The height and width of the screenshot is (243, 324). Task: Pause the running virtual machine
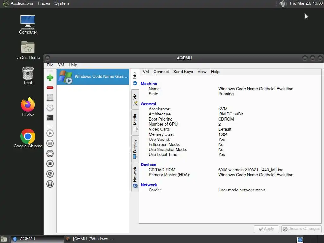coord(50,143)
